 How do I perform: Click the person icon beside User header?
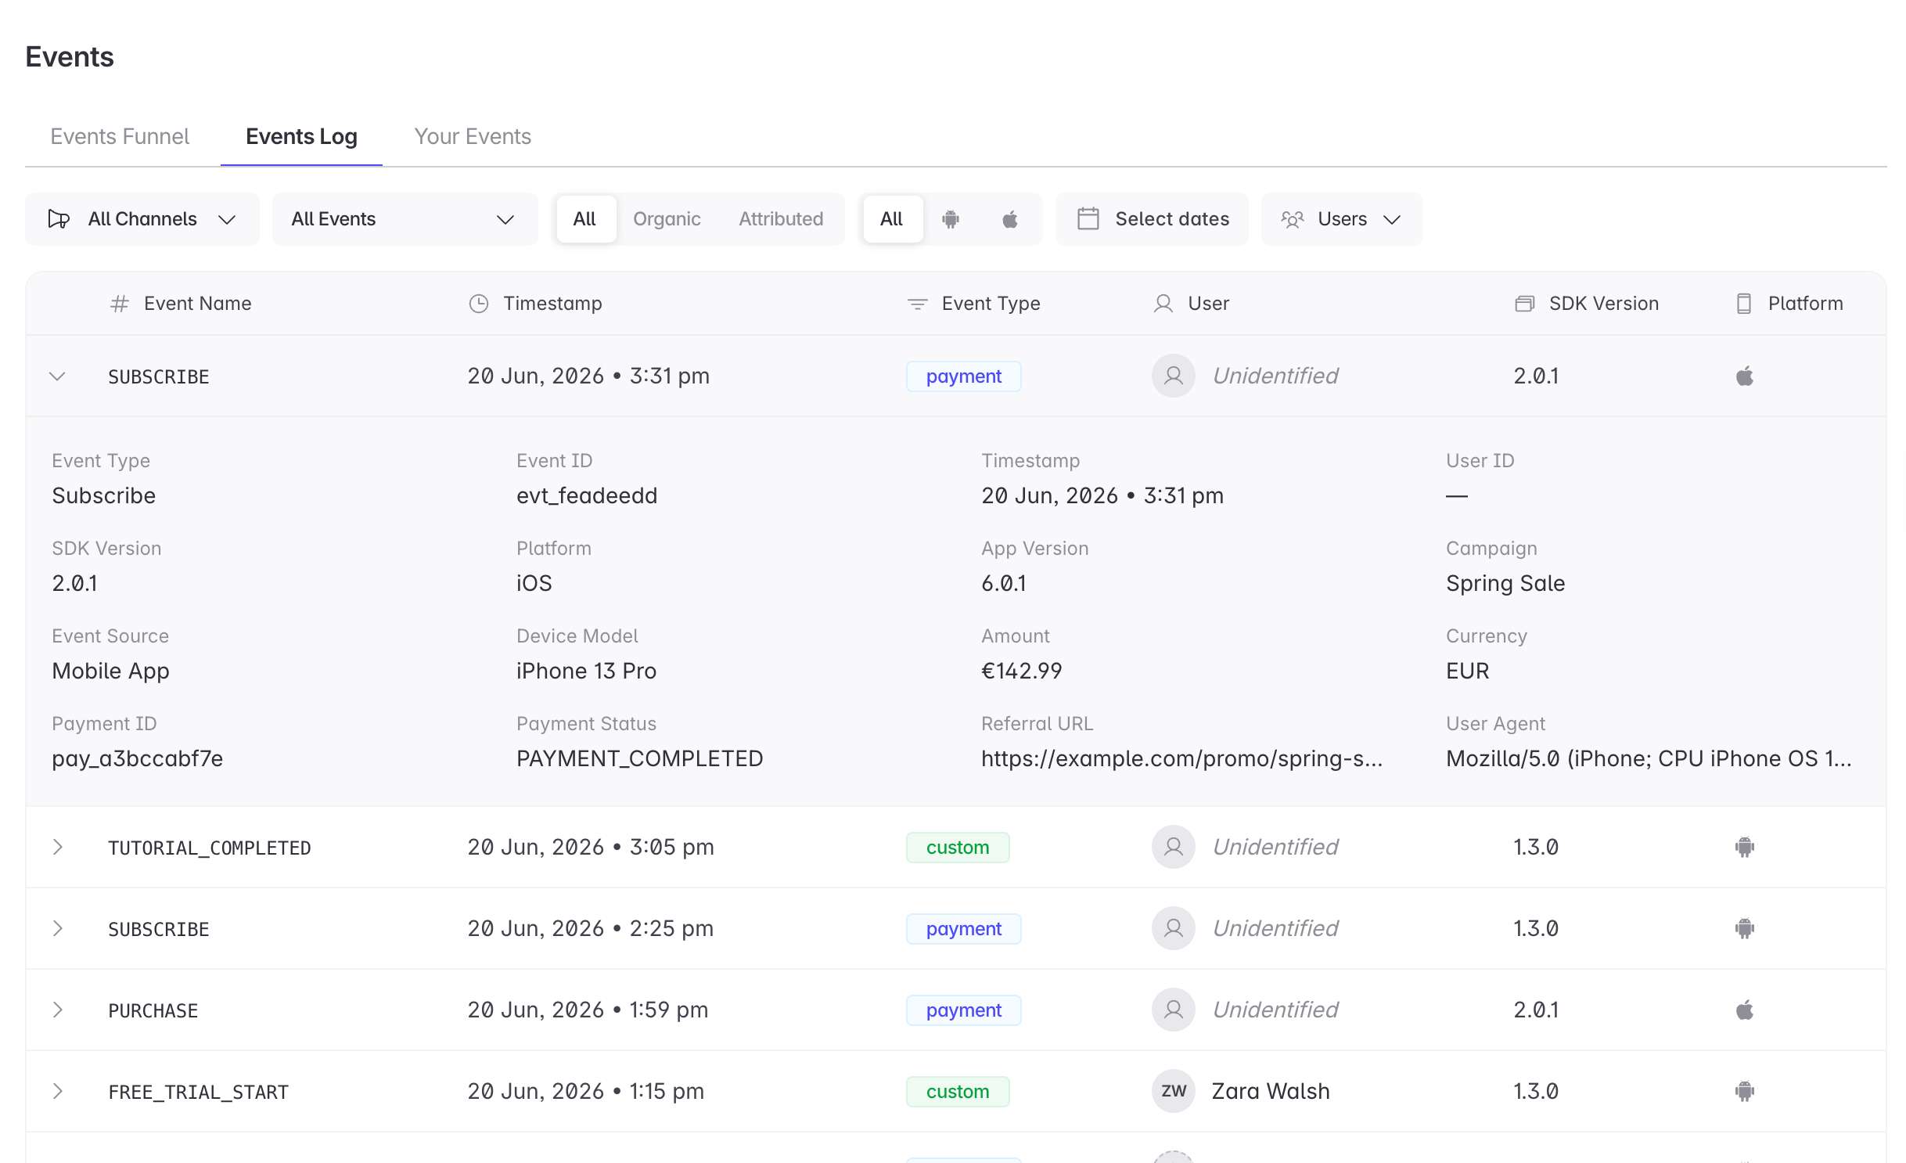(x=1163, y=304)
